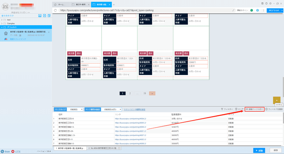The width and height of the screenshot is (284, 154).
Task: Click page 2 in the pagination
Action: 130,94
